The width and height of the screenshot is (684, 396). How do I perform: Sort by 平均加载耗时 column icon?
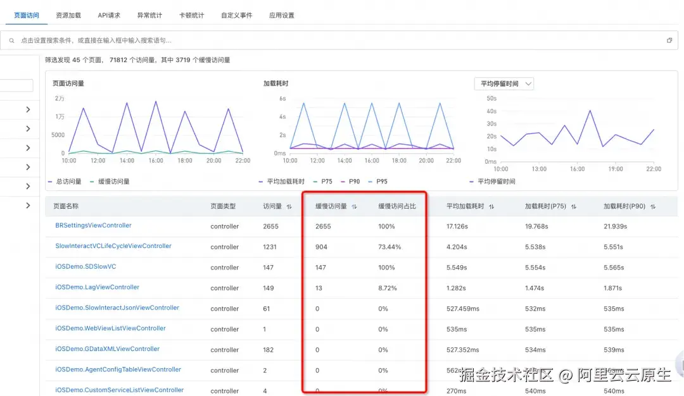pyautogui.click(x=491, y=206)
